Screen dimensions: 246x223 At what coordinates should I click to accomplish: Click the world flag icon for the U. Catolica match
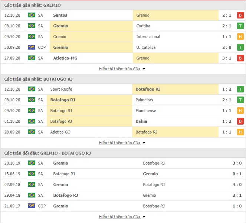click(x=32, y=47)
